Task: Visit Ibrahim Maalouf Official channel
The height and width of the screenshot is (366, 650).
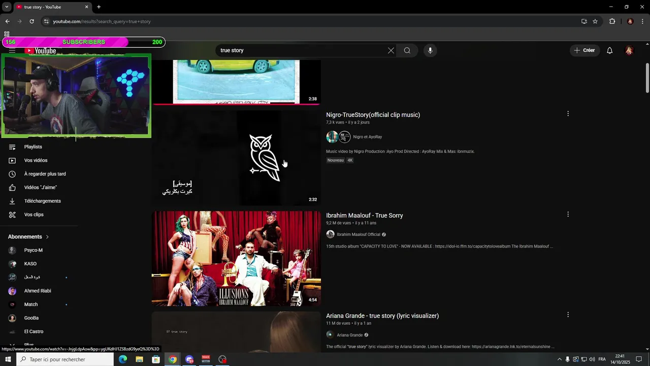Action: click(x=359, y=234)
